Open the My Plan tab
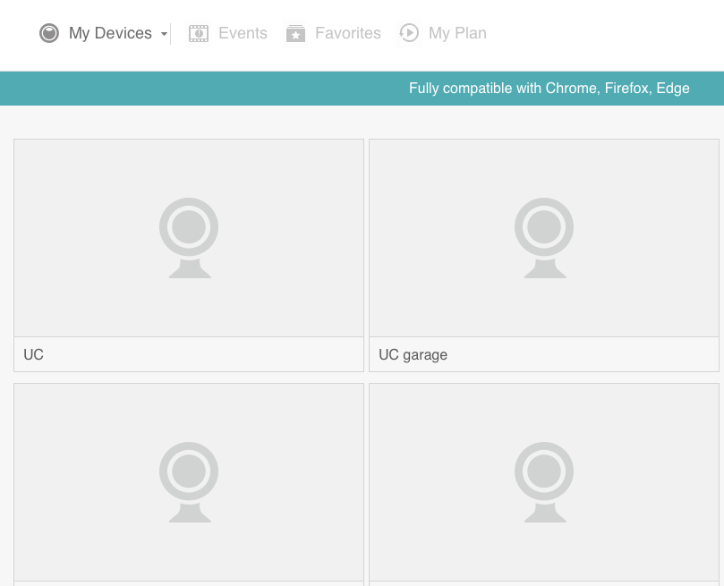The height and width of the screenshot is (586, 724). pyautogui.click(x=457, y=33)
